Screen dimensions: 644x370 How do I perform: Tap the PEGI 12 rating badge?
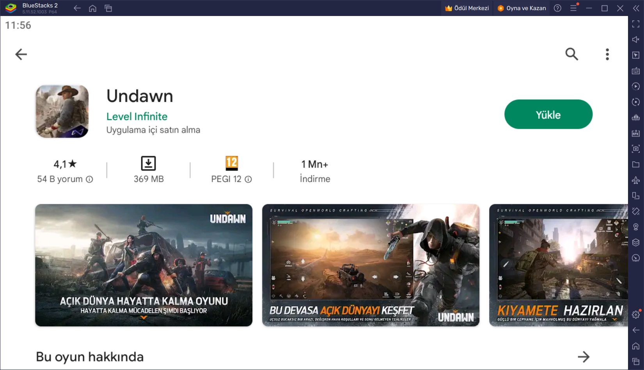pos(232,163)
